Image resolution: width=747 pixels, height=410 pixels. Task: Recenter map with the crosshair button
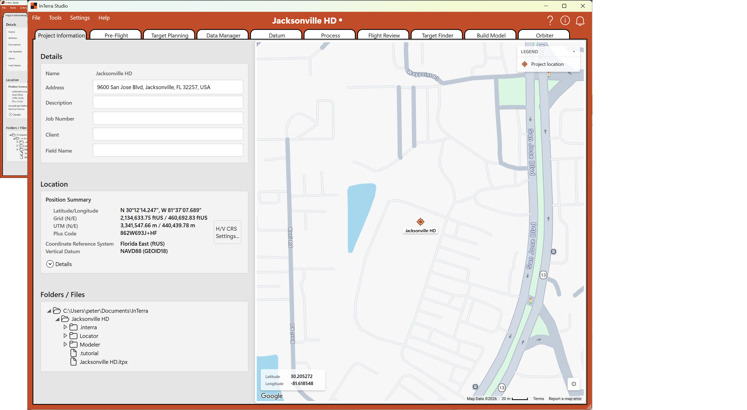574,384
